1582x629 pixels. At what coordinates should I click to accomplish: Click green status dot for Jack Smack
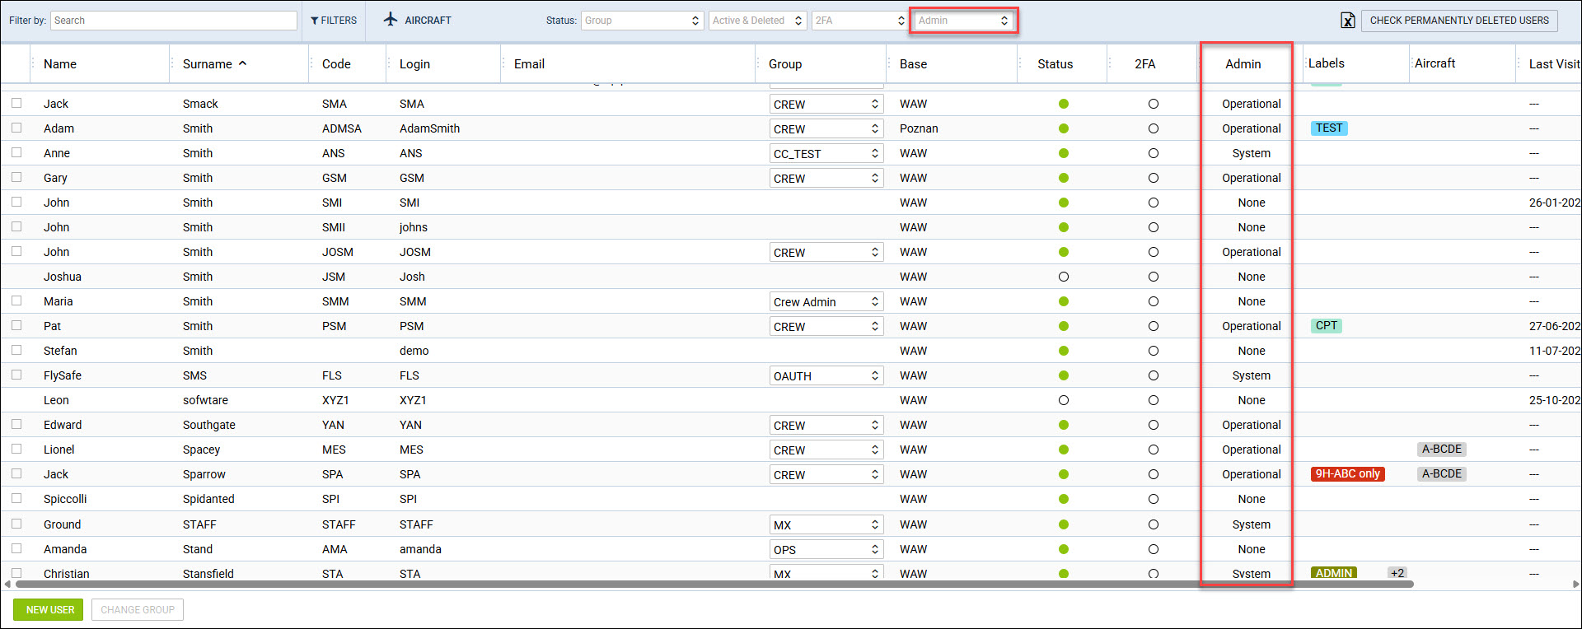coord(1064,104)
